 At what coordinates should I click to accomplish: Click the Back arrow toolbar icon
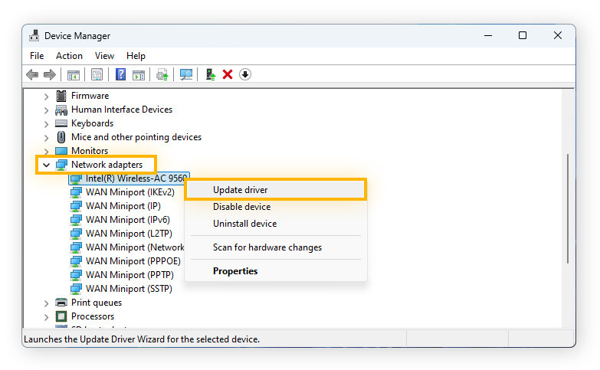click(32, 74)
